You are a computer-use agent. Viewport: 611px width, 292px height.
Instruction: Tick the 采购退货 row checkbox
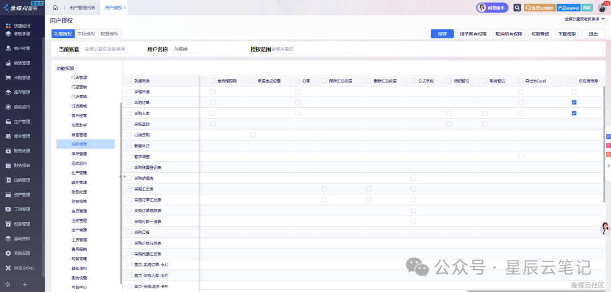tap(130, 124)
